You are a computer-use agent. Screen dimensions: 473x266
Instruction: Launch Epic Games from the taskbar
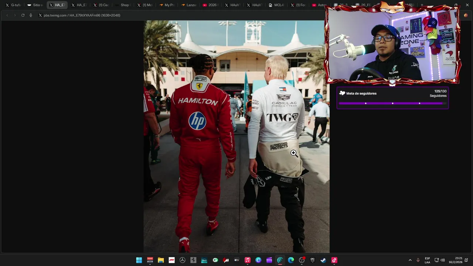point(313,260)
